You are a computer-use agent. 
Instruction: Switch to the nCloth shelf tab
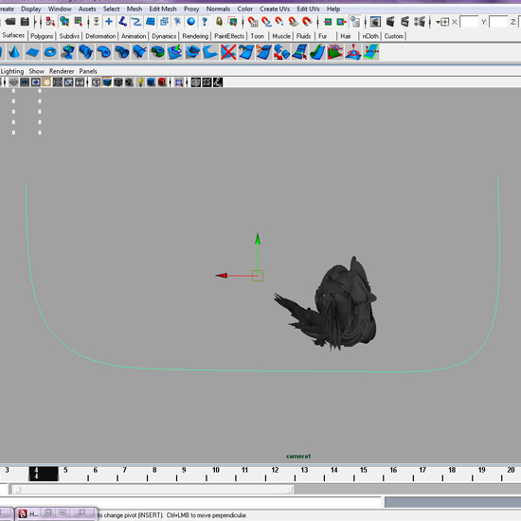[370, 36]
